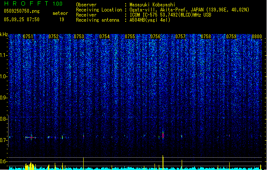
Task: Click observer name Masayuki Kobayashi
Action: click(152, 5)
